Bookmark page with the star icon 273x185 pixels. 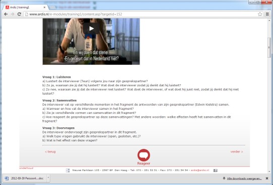click(x=260, y=14)
